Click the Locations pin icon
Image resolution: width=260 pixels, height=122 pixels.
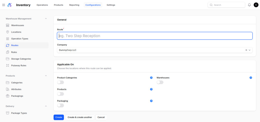7,32
